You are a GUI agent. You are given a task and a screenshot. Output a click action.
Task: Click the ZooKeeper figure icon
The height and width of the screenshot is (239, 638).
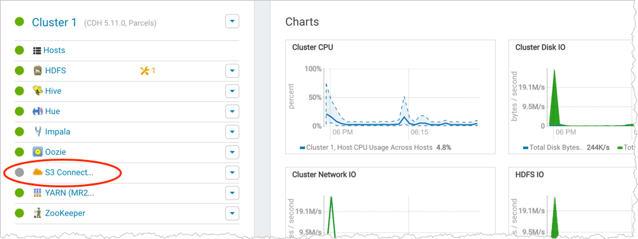pos(38,213)
